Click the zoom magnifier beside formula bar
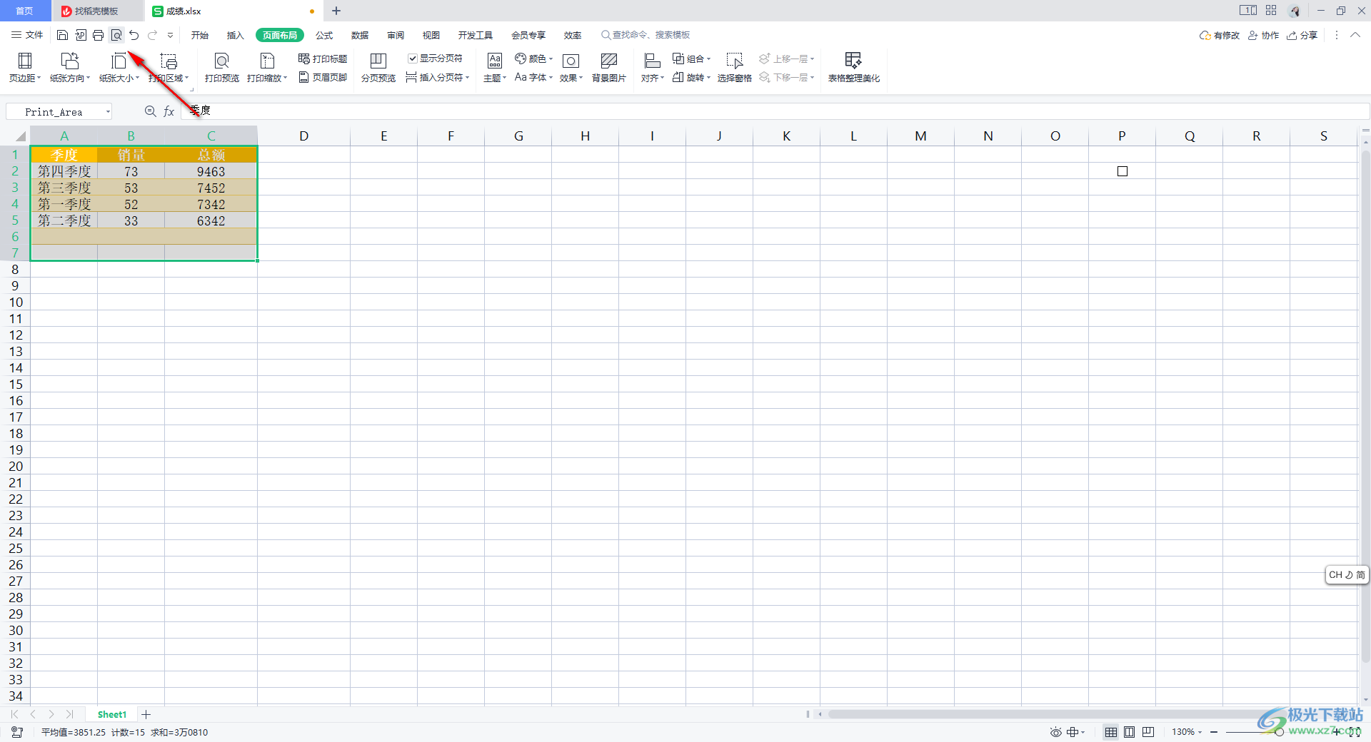Screen dimensions: 1371x742 [150, 111]
